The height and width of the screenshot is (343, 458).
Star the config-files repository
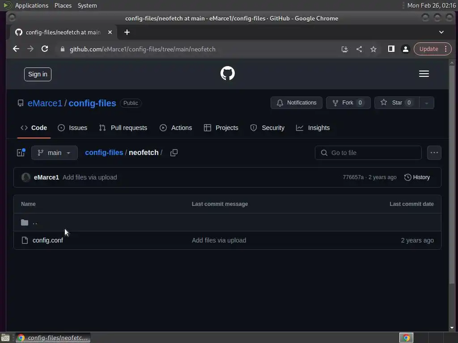coord(397,103)
